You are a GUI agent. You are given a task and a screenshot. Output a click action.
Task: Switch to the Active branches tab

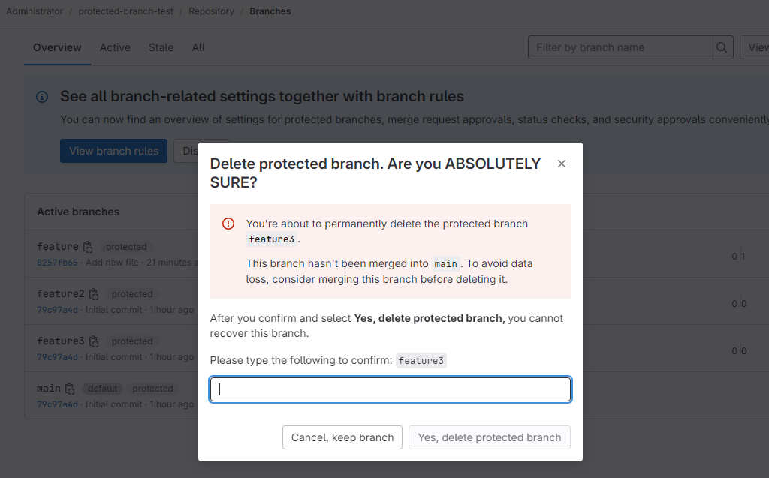click(115, 47)
